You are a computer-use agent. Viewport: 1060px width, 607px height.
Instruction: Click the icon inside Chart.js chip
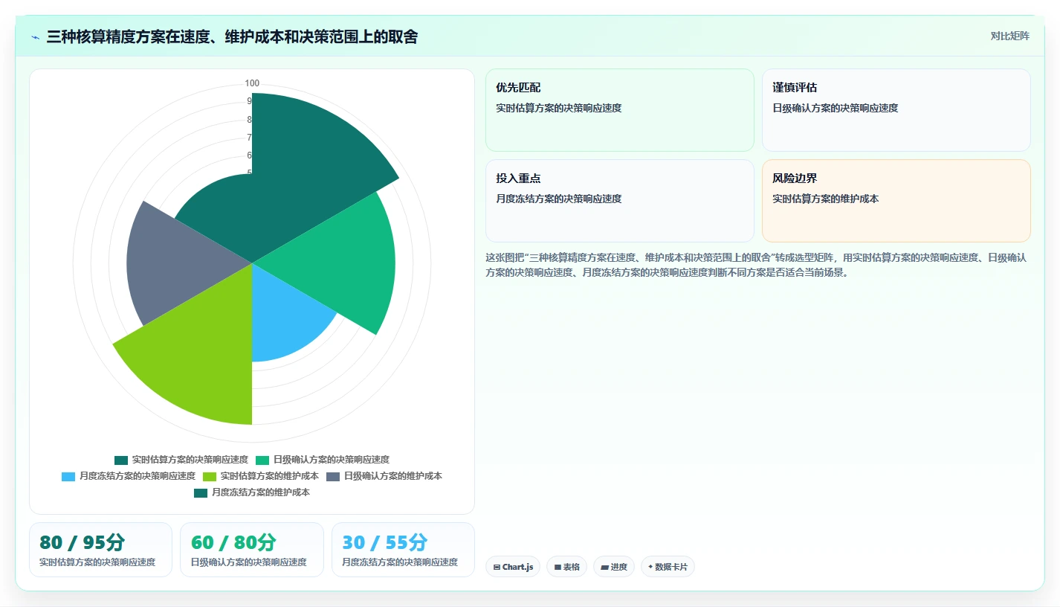(x=497, y=568)
